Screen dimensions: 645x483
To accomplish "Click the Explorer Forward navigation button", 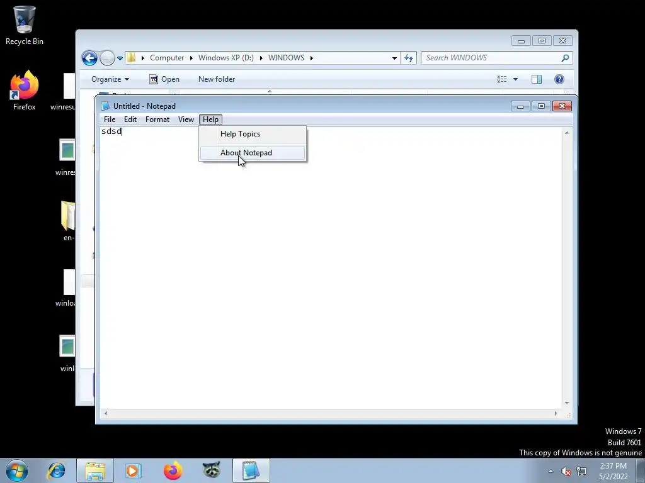I will [x=107, y=58].
